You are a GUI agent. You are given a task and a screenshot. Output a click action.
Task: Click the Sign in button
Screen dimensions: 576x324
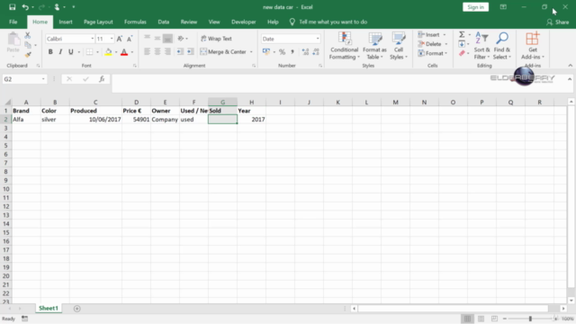(x=475, y=7)
